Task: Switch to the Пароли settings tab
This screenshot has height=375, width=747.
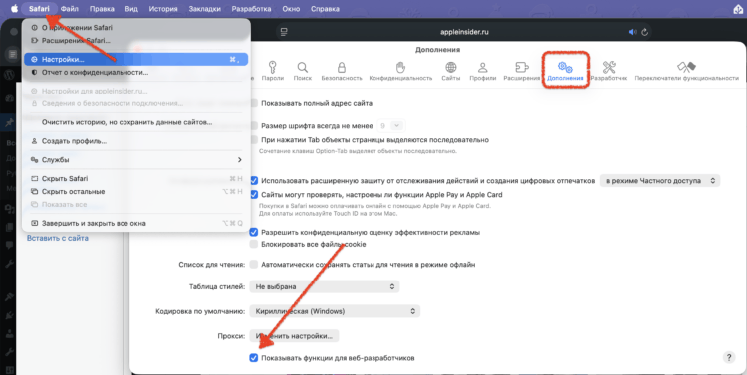Action: coord(273,71)
